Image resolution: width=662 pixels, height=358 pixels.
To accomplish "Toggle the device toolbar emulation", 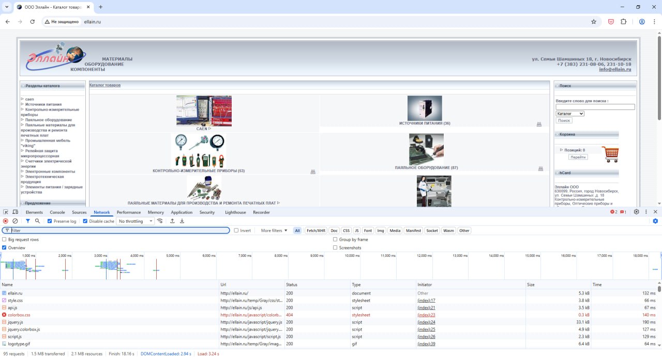I will pos(16,212).
